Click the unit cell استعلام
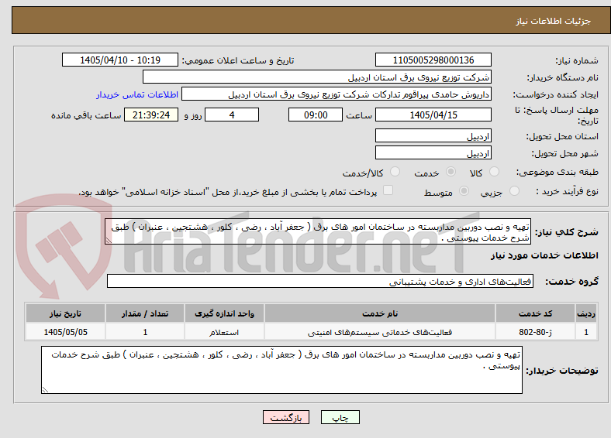The width and height of the screenshot is (611, 438). 224,332
